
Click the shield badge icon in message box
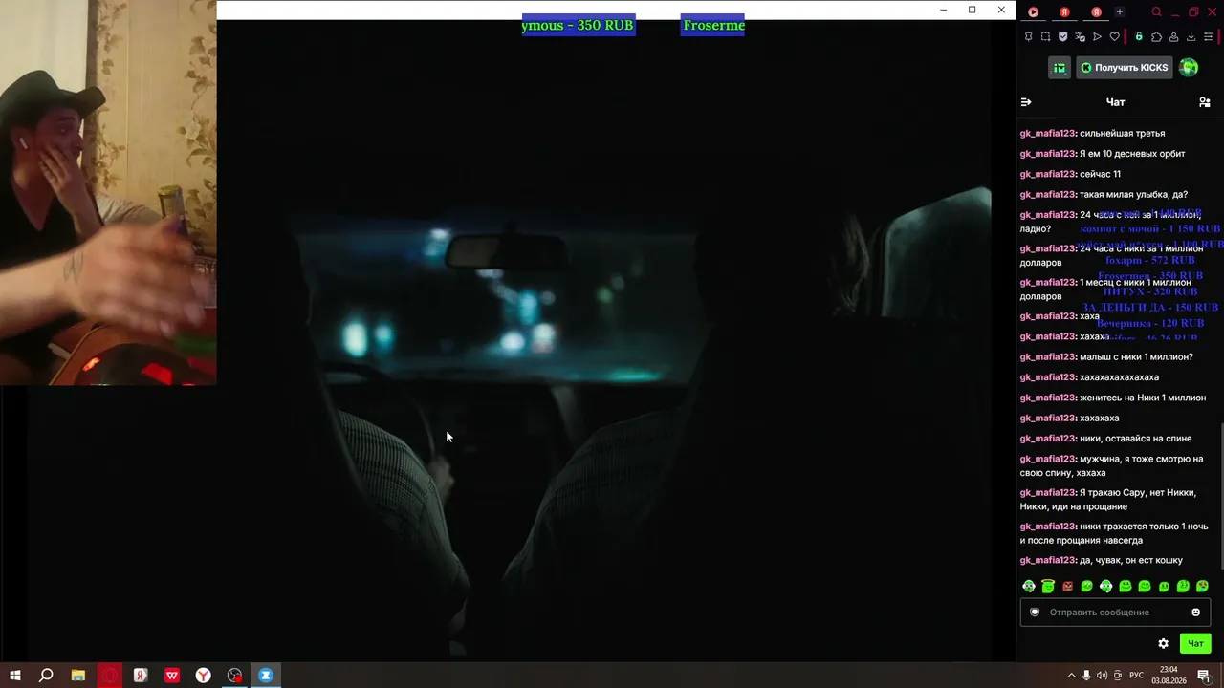pyautogui.click(x=1035, y=613)
